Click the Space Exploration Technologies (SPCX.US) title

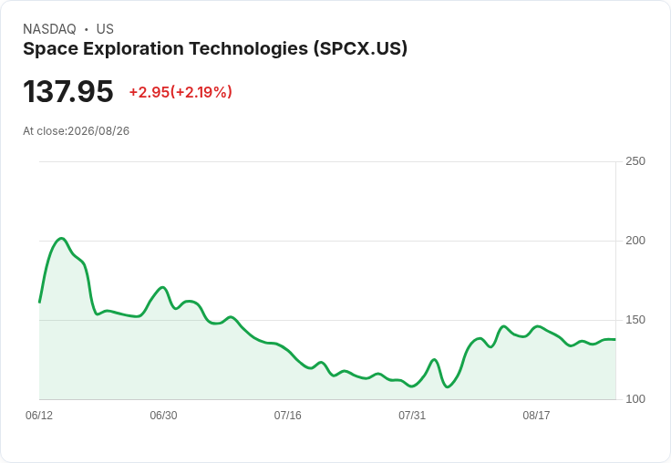215,49
